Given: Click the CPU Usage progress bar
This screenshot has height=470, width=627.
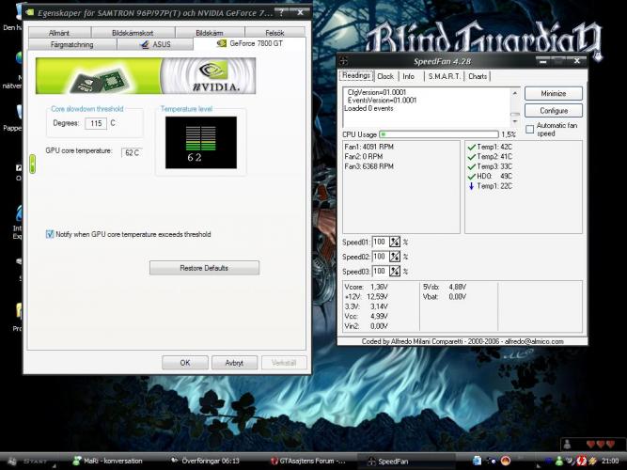Looking at the screenshot, I should 438,134.
